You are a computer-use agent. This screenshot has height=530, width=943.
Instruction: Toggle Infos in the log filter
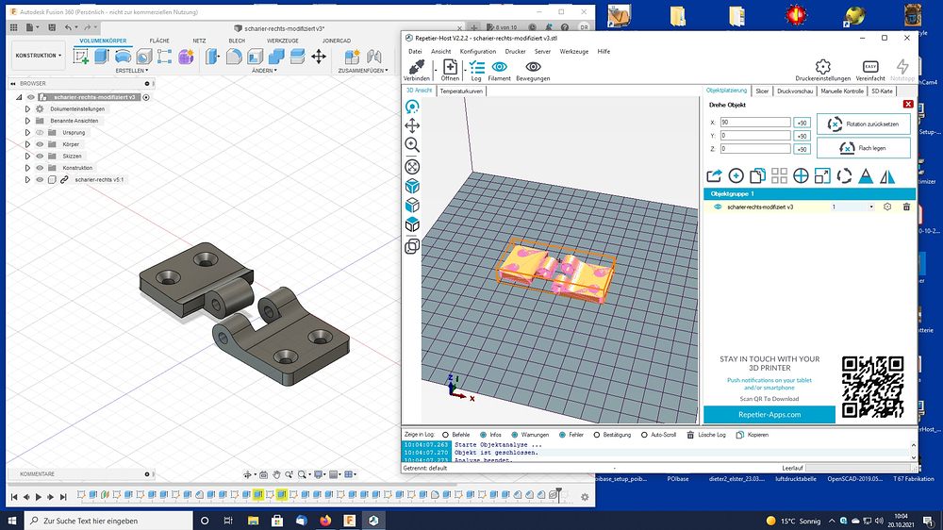coord(483,435)
